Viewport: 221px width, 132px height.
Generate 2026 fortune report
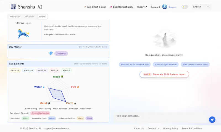point(164,74)
